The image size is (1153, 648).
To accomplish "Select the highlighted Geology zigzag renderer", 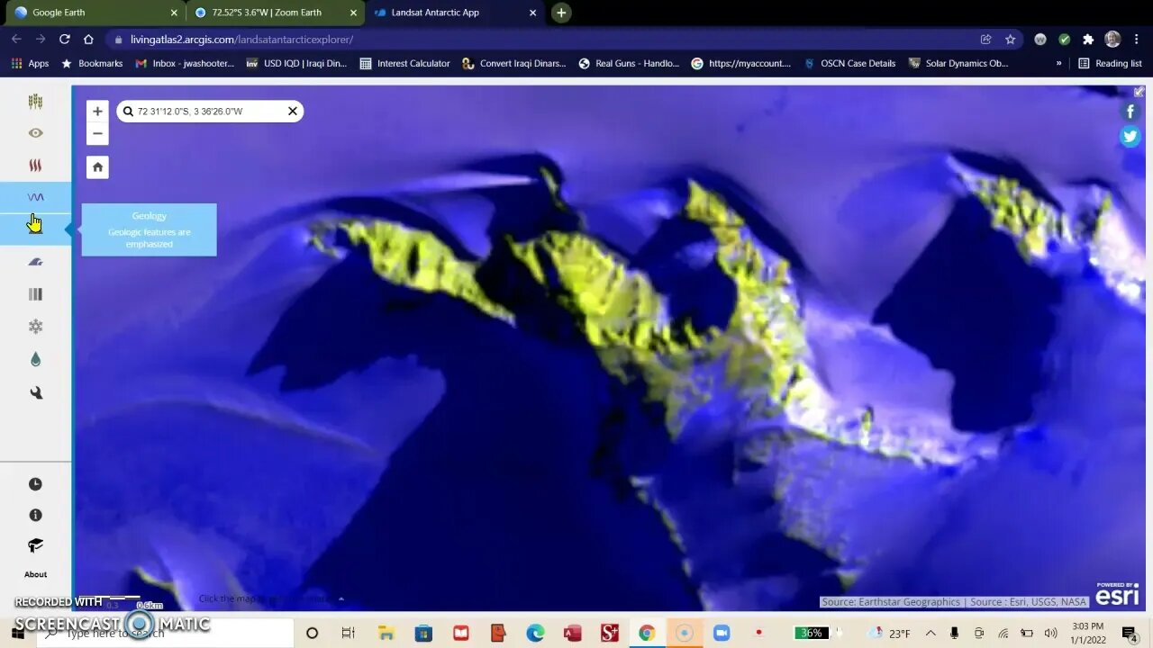I will click(x=35, y=197).
